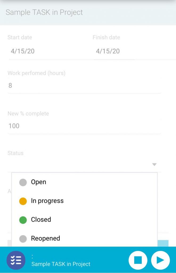Click the Status selection field
Viewport: 176px width, 273px height.
point(80,164)
